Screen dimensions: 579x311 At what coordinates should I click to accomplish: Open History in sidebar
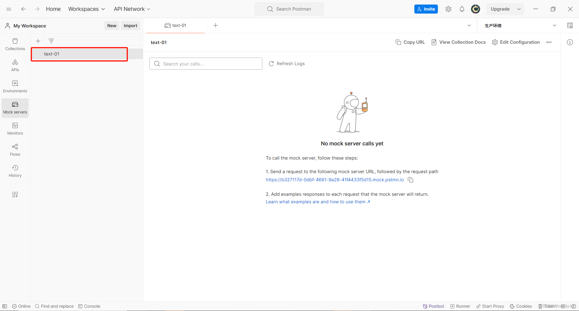click(15, 171)
